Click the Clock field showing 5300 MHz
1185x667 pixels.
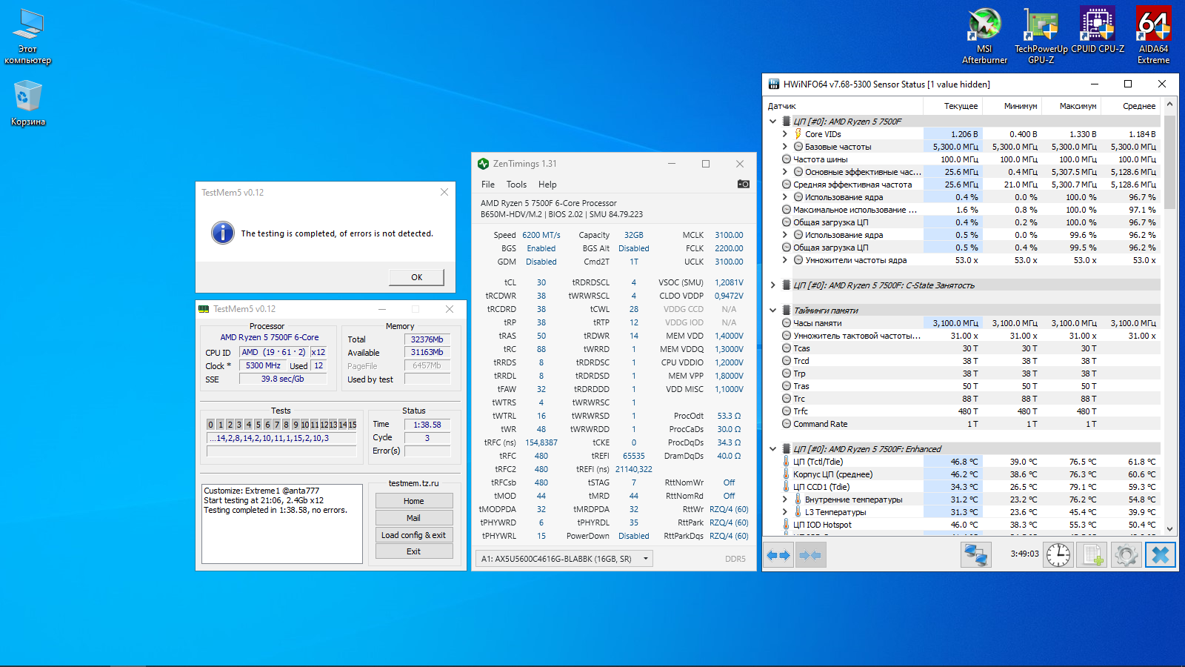[x=263, y=365]
